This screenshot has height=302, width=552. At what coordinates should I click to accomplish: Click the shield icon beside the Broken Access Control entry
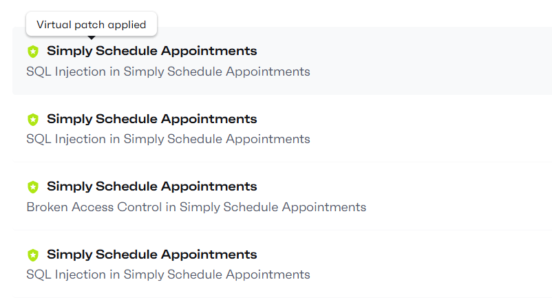click(33, 186)
